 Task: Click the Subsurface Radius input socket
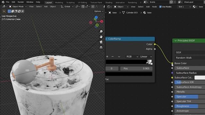pos(172,73)
